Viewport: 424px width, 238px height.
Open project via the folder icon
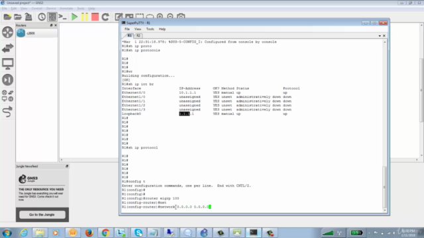18,17
